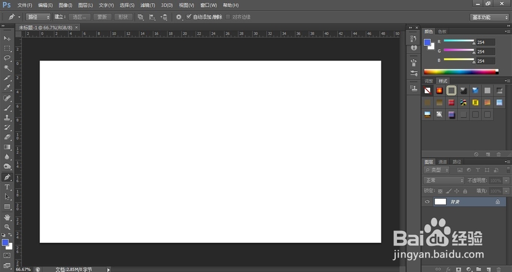The height and width of the screenshot is (272, 512).
Task: Open the 正常 blend mode dropdown
Action: pyautogui.click(x=444, y=180)
